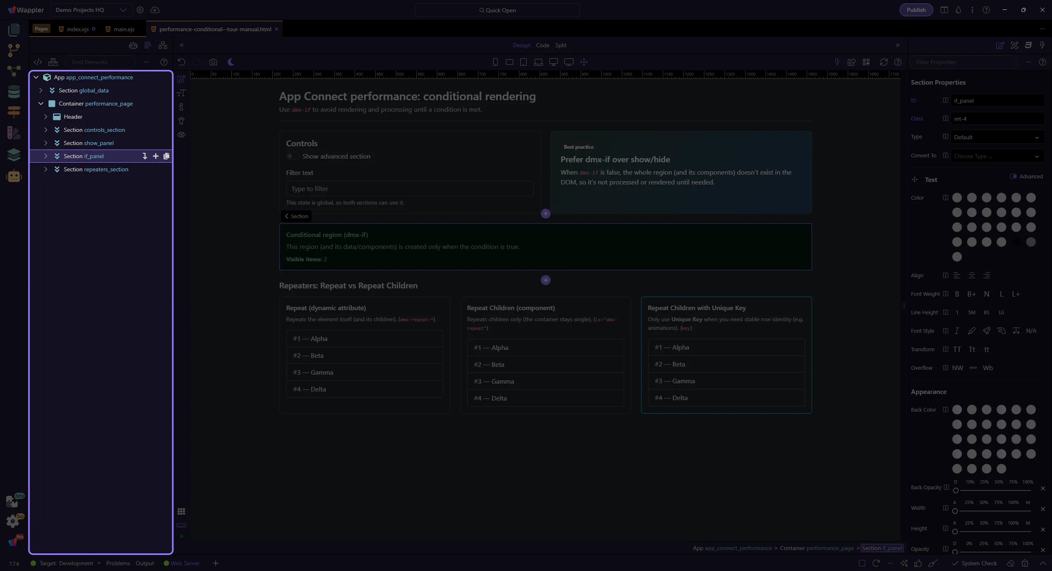1052x571 pixels.
Task: Open the index.ejs file tab
Action: coord(78,29)
